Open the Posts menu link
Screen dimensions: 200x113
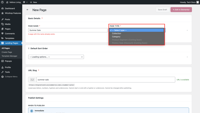[x=7, y=19]
